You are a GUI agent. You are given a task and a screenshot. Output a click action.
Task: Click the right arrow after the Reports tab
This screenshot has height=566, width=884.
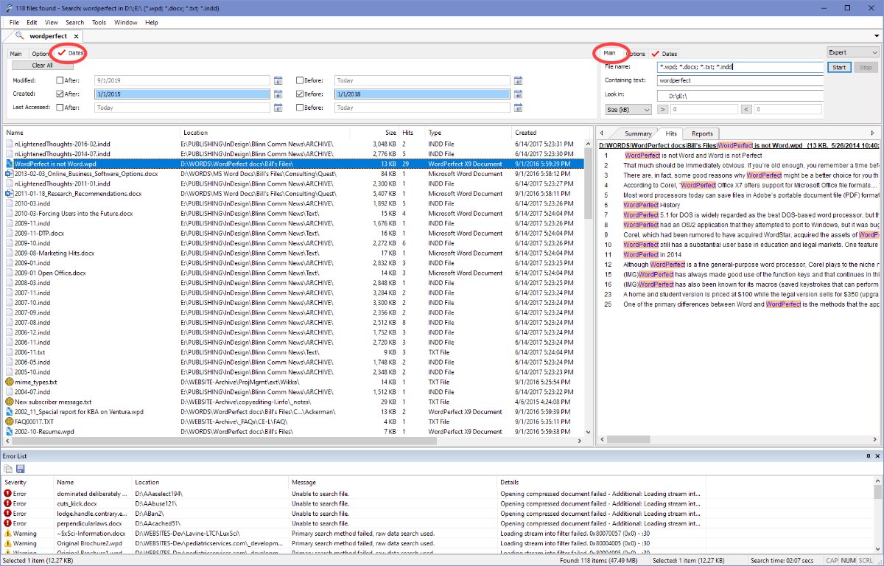[874, 133]
